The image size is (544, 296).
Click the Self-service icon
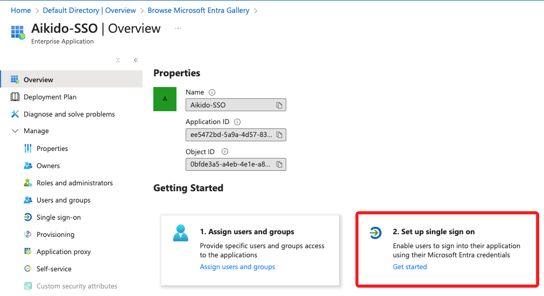28,269
